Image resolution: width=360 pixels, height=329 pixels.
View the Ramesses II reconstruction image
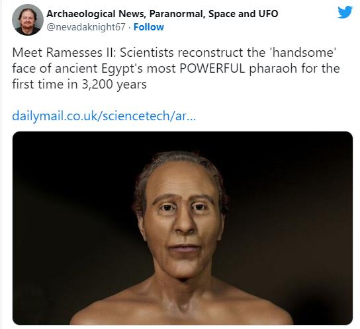(183, 228)
